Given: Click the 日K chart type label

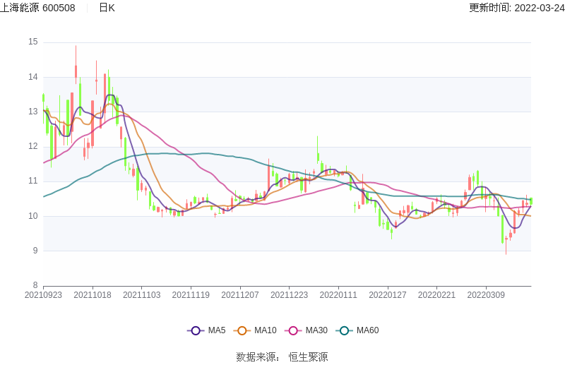Looking at the screenshot, I should coord(107,8).
